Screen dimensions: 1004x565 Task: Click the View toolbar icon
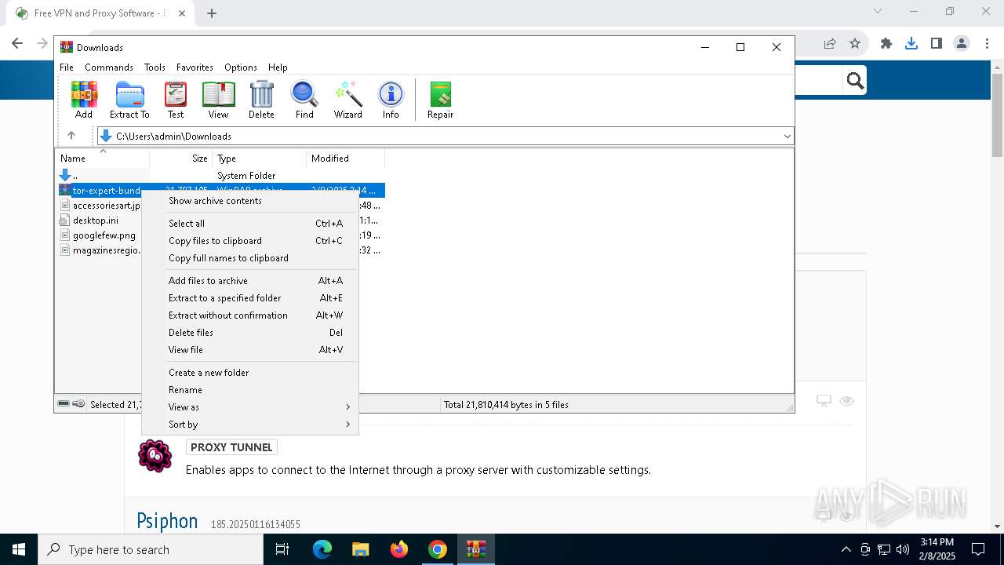[218, 100]
